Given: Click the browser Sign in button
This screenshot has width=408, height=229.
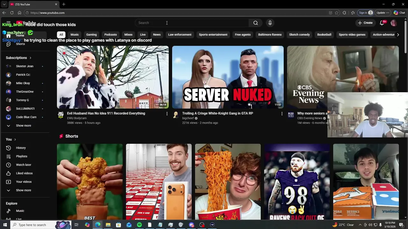Looking at the screenshot, I should 366,13.
